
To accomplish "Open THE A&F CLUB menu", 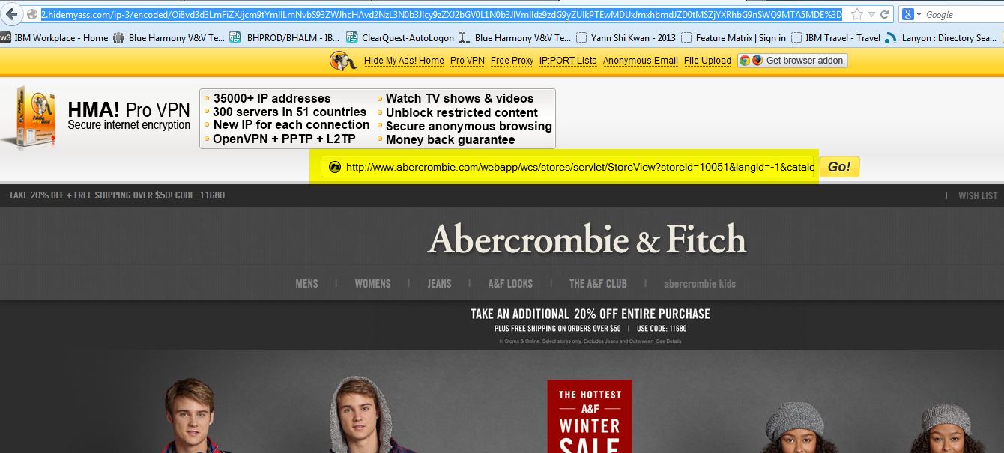I will (598, 284).
